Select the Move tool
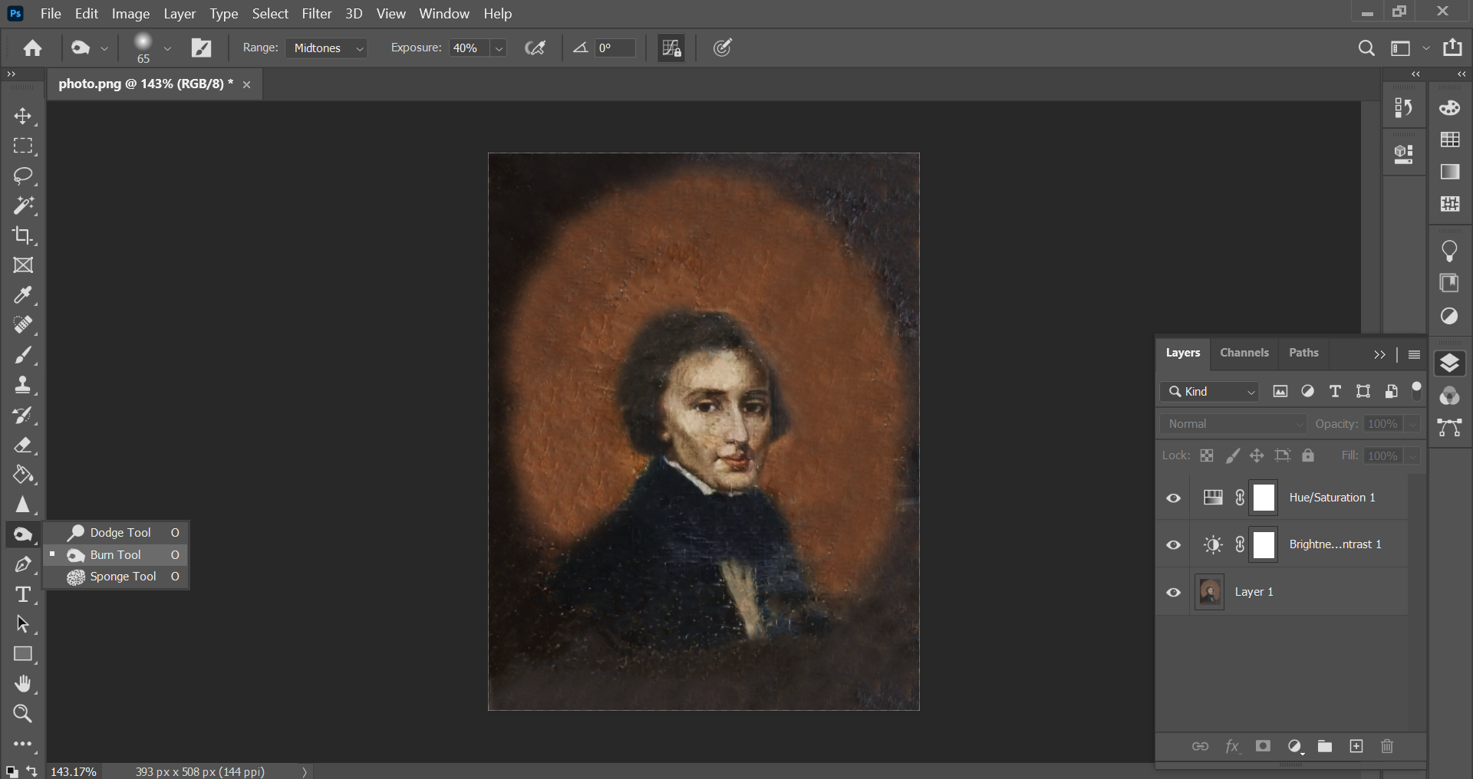Screen dimensions: 1473x779 [23, 116]
